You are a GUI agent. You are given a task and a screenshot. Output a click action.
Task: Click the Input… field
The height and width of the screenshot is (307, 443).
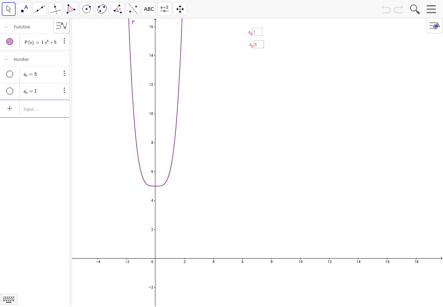[x=44, y=109]
